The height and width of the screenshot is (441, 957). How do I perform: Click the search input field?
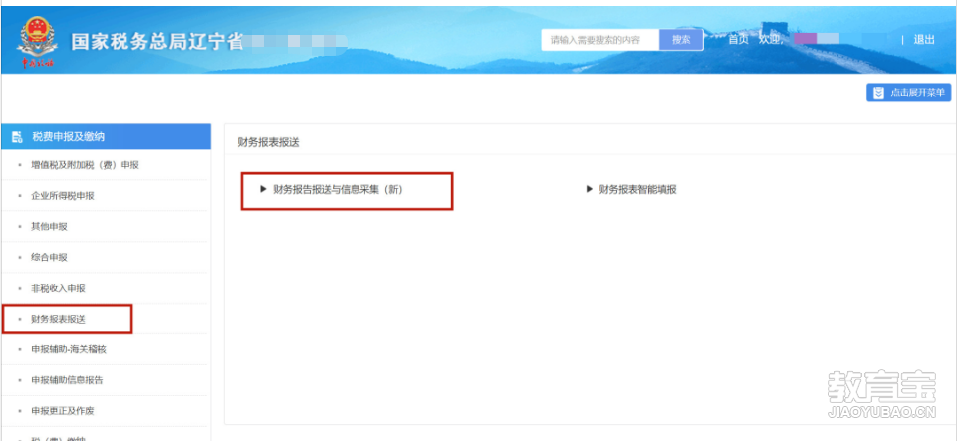600,40
